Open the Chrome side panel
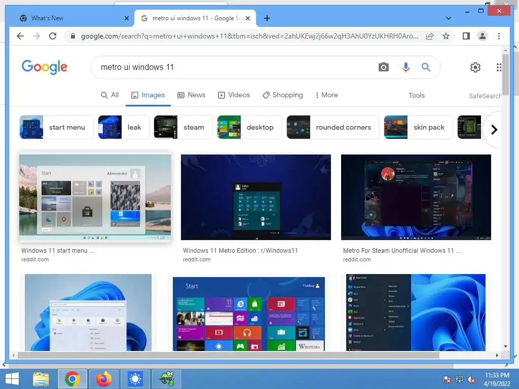The image size is (519, 389). click(x=466, y=36)
